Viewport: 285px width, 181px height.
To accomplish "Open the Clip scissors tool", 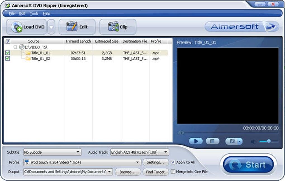I will point(118,27).
